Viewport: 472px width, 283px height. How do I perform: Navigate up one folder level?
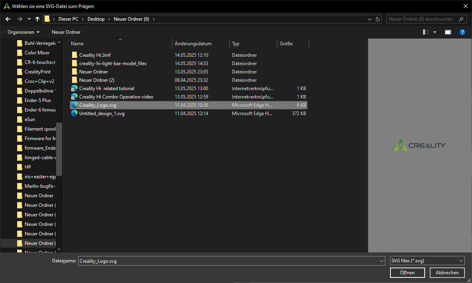(37, 19)
